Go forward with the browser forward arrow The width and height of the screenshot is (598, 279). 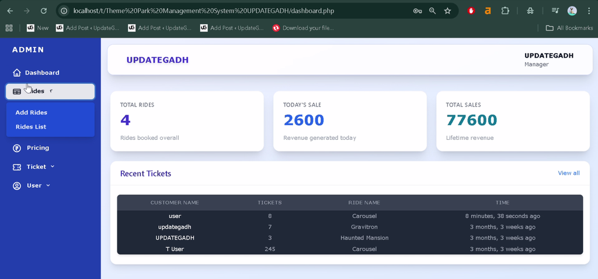point(27,11)
